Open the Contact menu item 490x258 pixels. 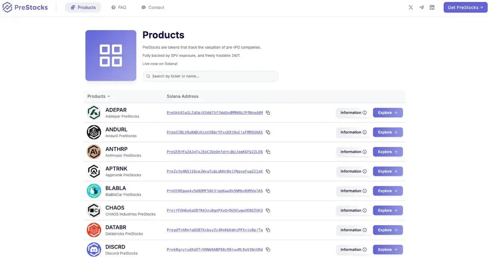153,7
